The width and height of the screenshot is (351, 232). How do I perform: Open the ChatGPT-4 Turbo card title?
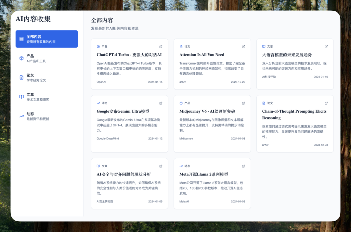pyautogui.click(x=129, y=55)
